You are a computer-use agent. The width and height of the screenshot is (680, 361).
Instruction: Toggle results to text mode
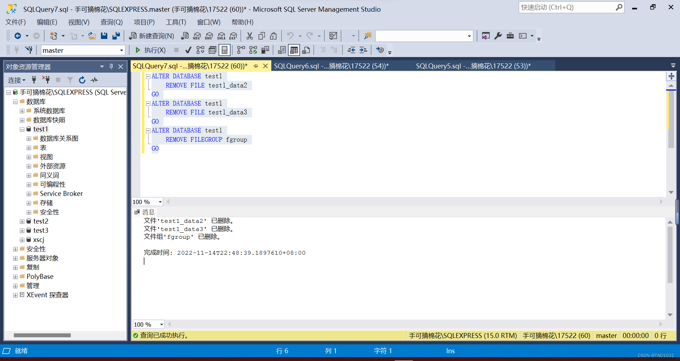click(282, 50)
